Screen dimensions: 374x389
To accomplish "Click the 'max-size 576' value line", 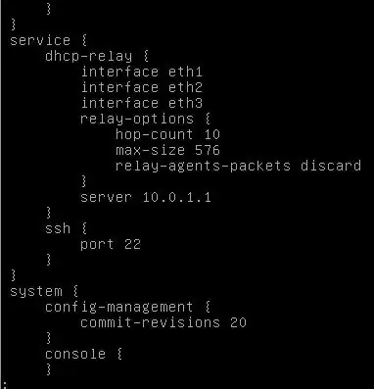I will (x=167, y=150).
